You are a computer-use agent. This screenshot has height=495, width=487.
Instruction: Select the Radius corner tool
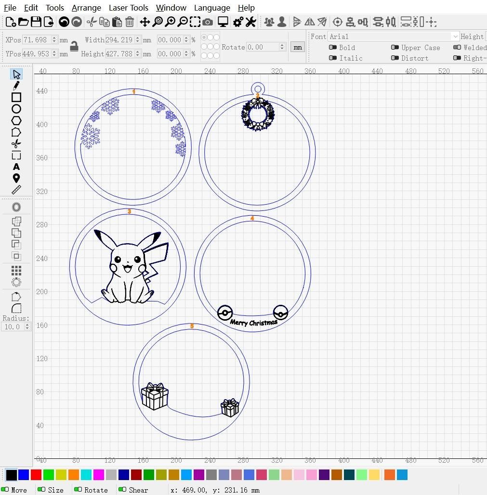[16, 308]
